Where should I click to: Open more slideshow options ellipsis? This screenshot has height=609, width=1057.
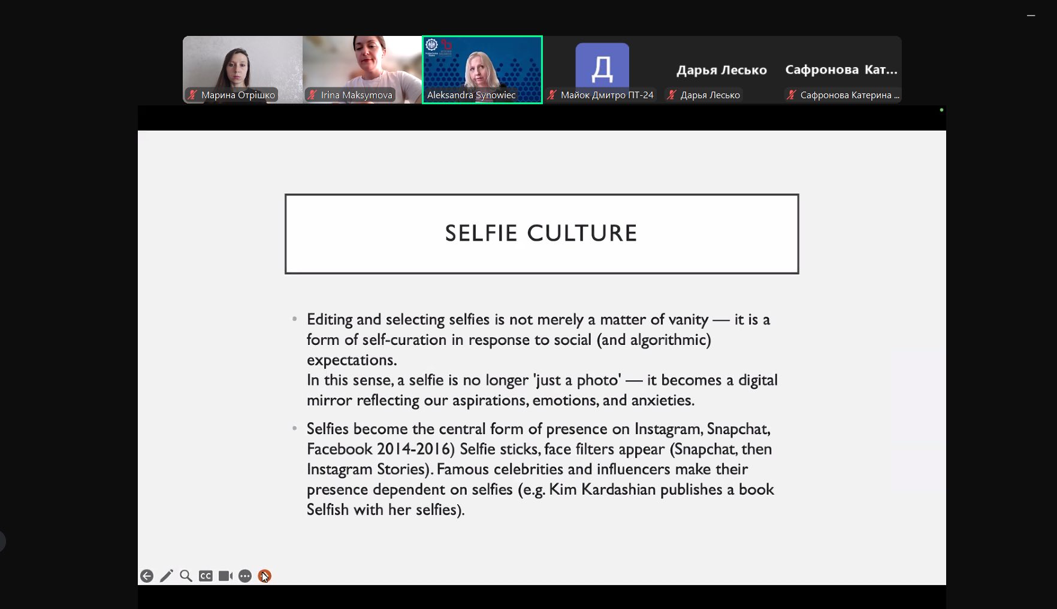click(x=245, y=576)
